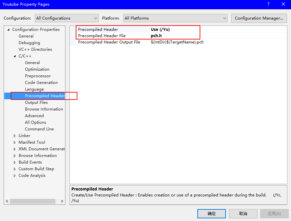Screen dimensions: 291x221
Task: Click the $(IntDir)$(TargetName).pch value
Action: point(177,42)
